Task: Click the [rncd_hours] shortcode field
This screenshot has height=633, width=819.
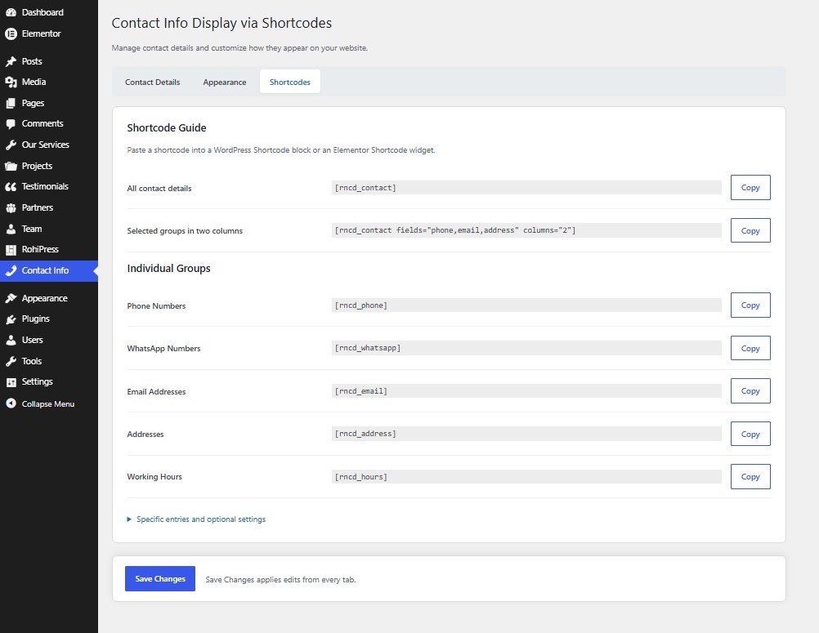Action: pos(526,476)
